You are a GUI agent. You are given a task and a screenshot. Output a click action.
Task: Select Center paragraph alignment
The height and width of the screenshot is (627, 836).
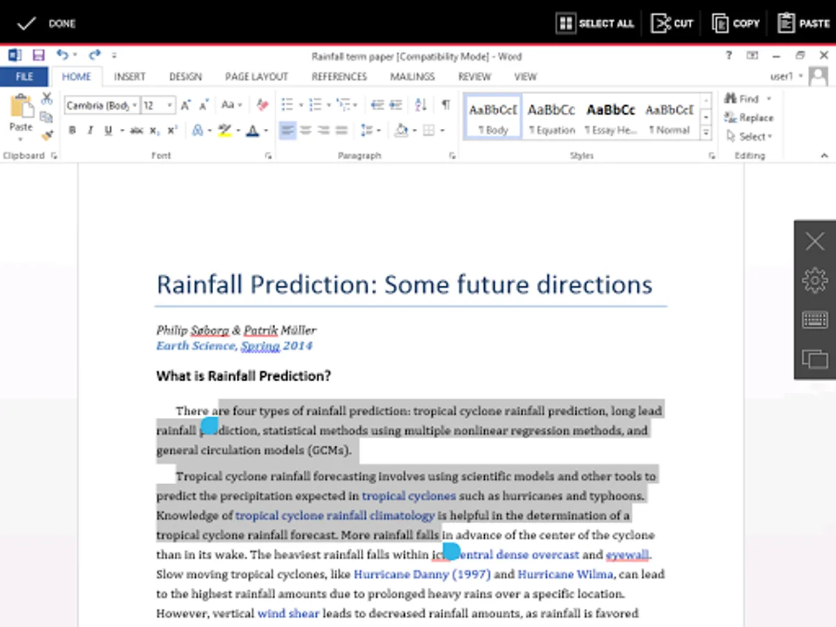[x=305, y=130]
